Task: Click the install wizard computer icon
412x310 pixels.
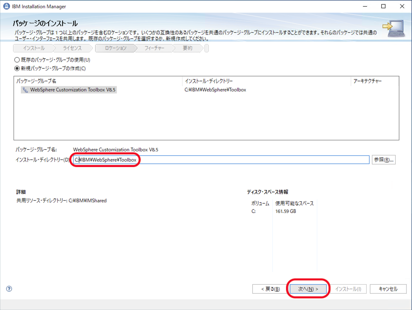Action: [393, 29]
